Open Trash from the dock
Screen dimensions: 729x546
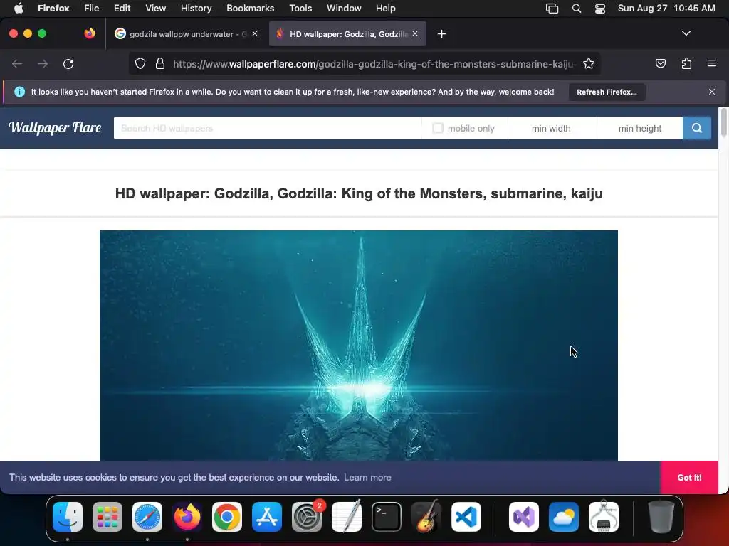point(661,517)
